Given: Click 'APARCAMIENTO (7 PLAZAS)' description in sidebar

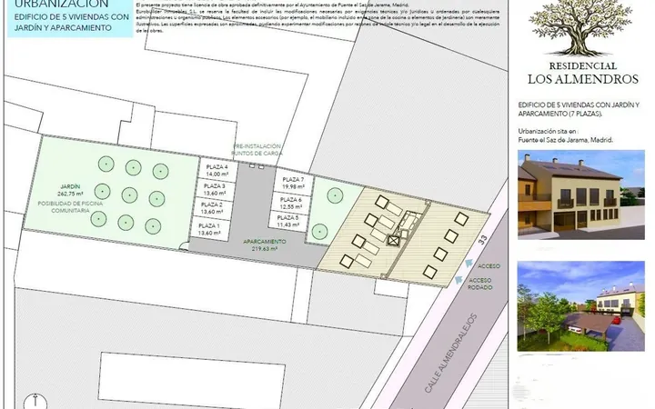Looking at the screenshot, I should (x=560, y=114).
